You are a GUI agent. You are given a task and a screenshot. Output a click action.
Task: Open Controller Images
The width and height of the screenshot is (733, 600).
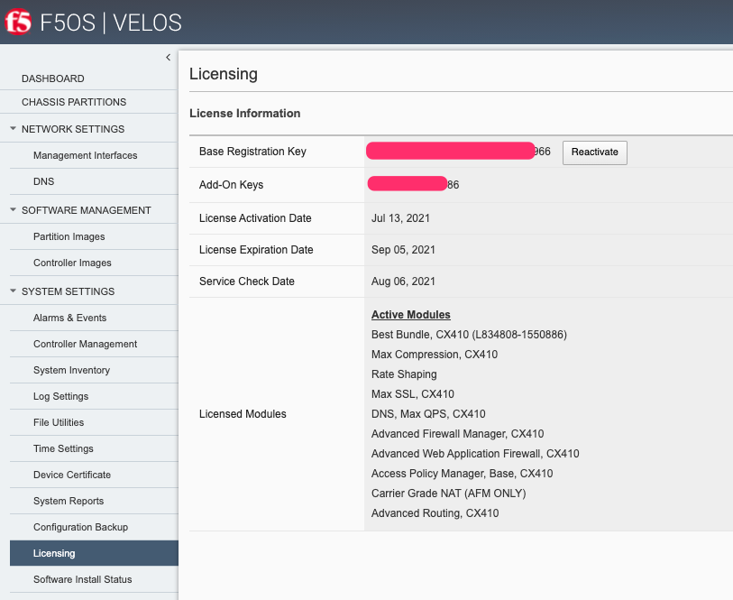point(72,263)
